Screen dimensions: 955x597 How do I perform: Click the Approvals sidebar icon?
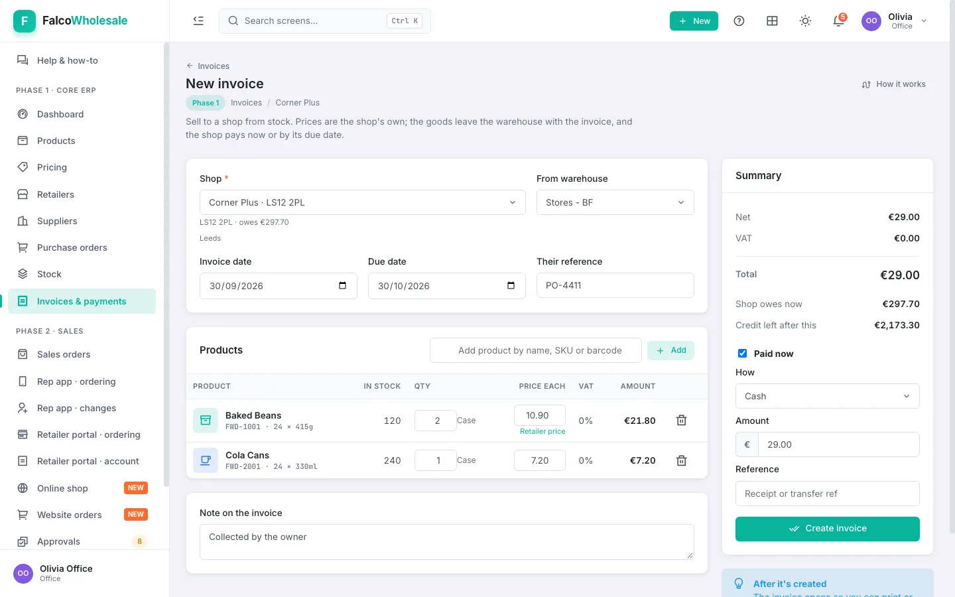click(23, 541)
